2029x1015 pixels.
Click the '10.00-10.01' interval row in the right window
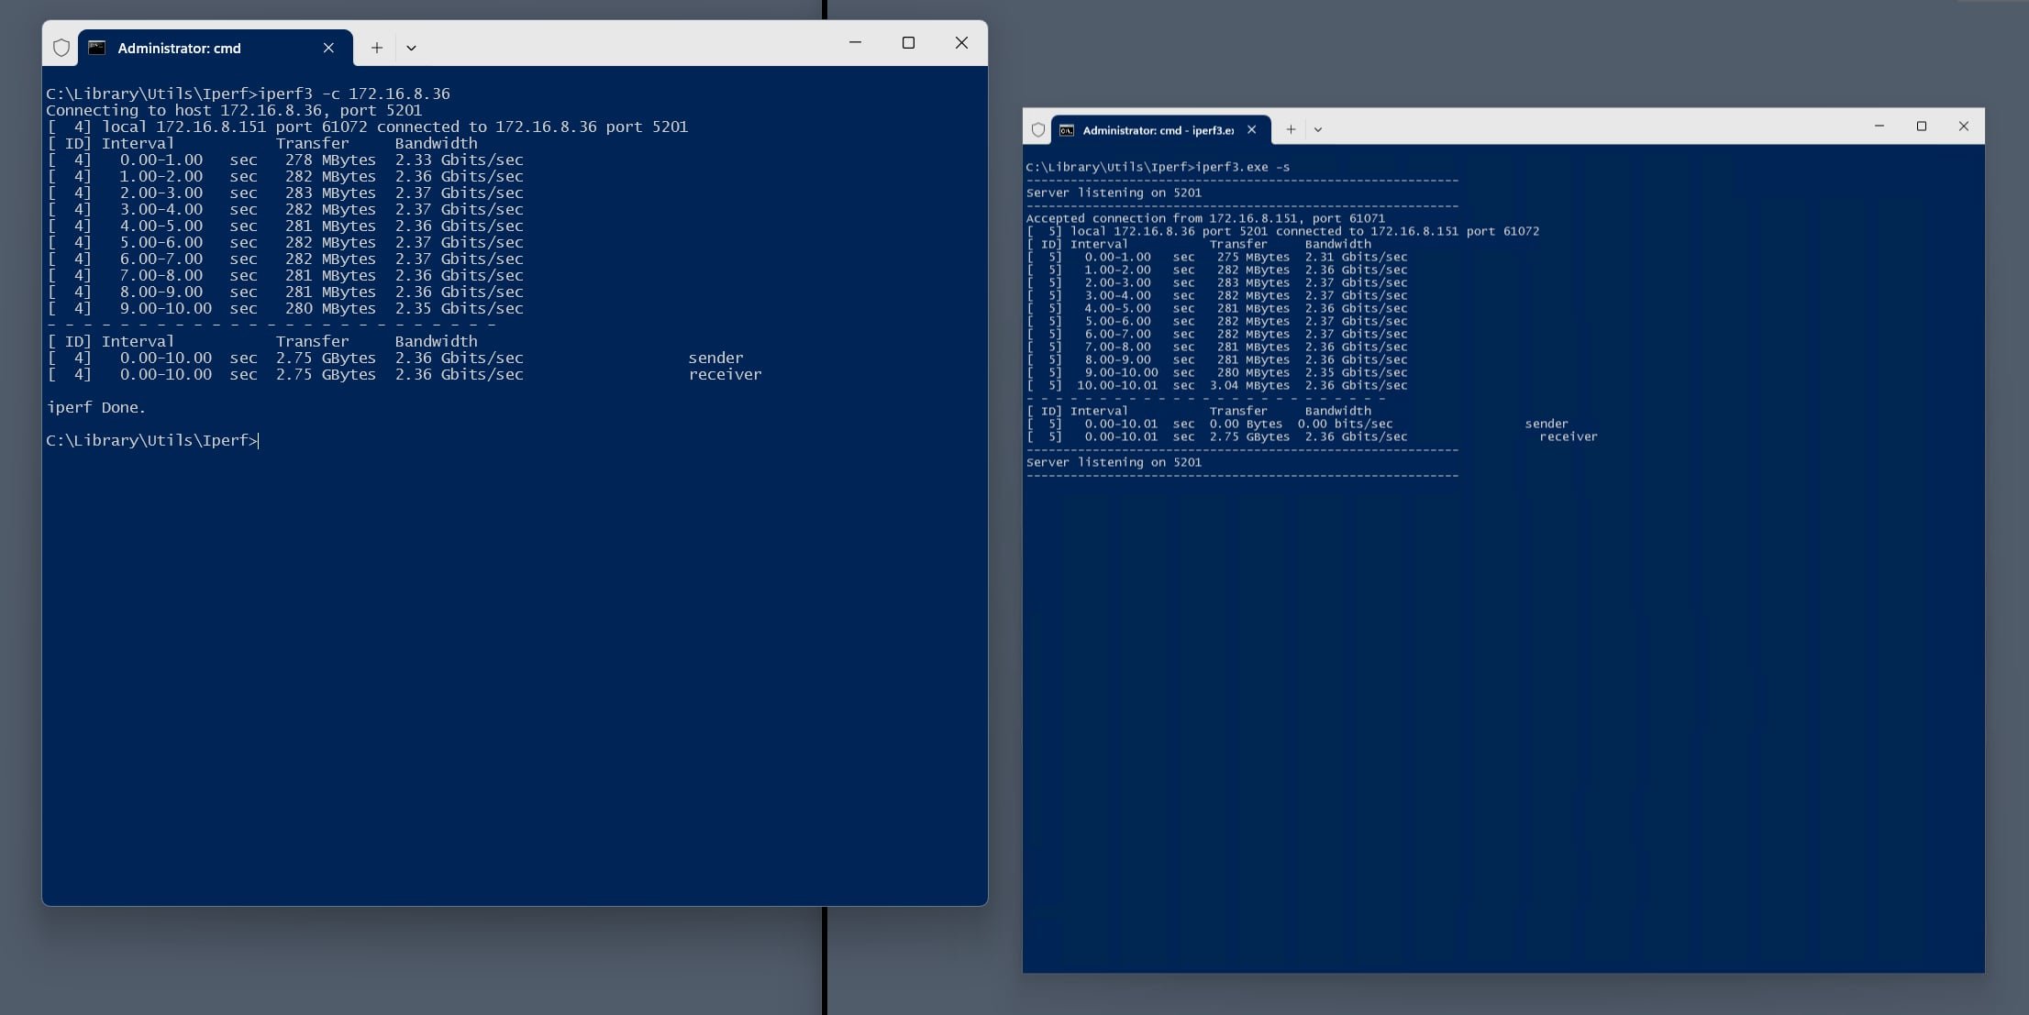click(x=1216, y=385)
